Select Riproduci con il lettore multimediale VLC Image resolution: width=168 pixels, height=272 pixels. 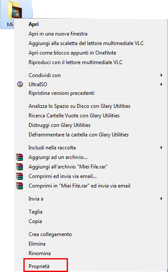click(x=75, y=62)
